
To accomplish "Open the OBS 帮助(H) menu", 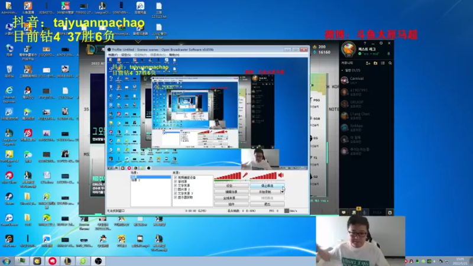I will pos(174,55).
